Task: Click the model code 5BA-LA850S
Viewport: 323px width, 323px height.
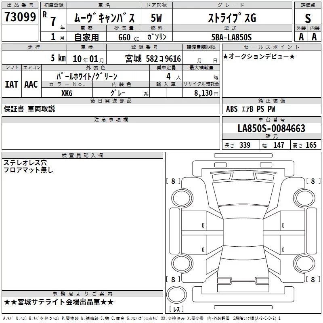Action: 231,37
